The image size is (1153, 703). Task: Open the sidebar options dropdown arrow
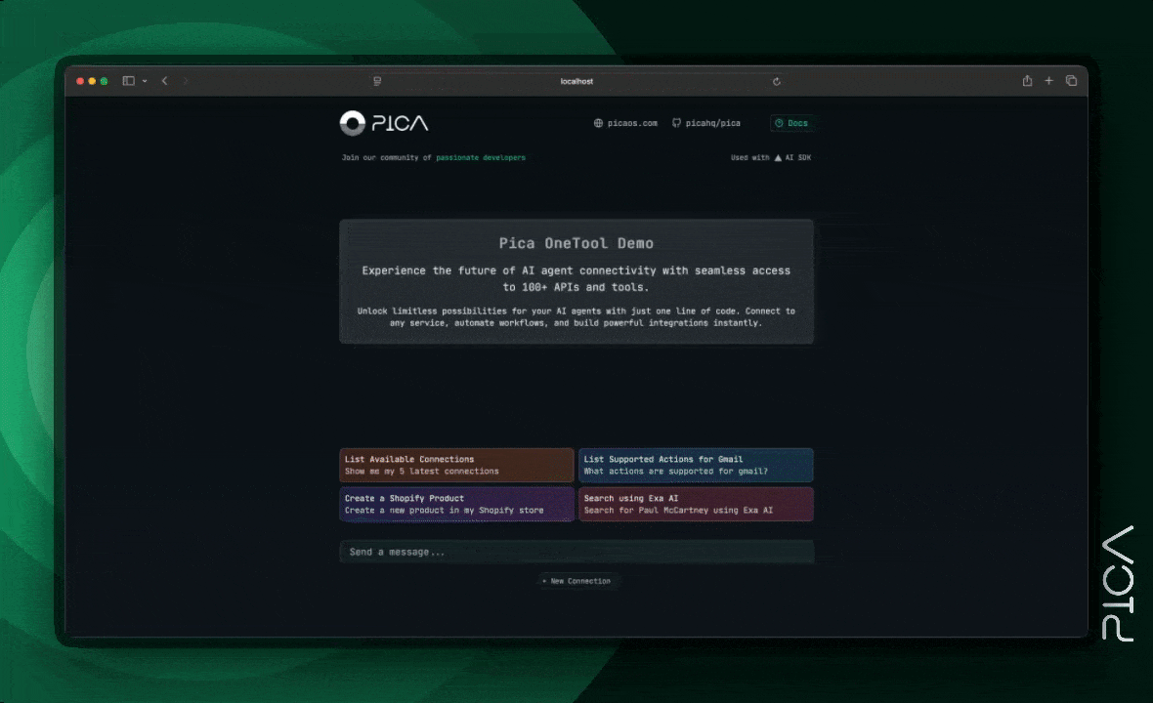(x=145, y=81)
